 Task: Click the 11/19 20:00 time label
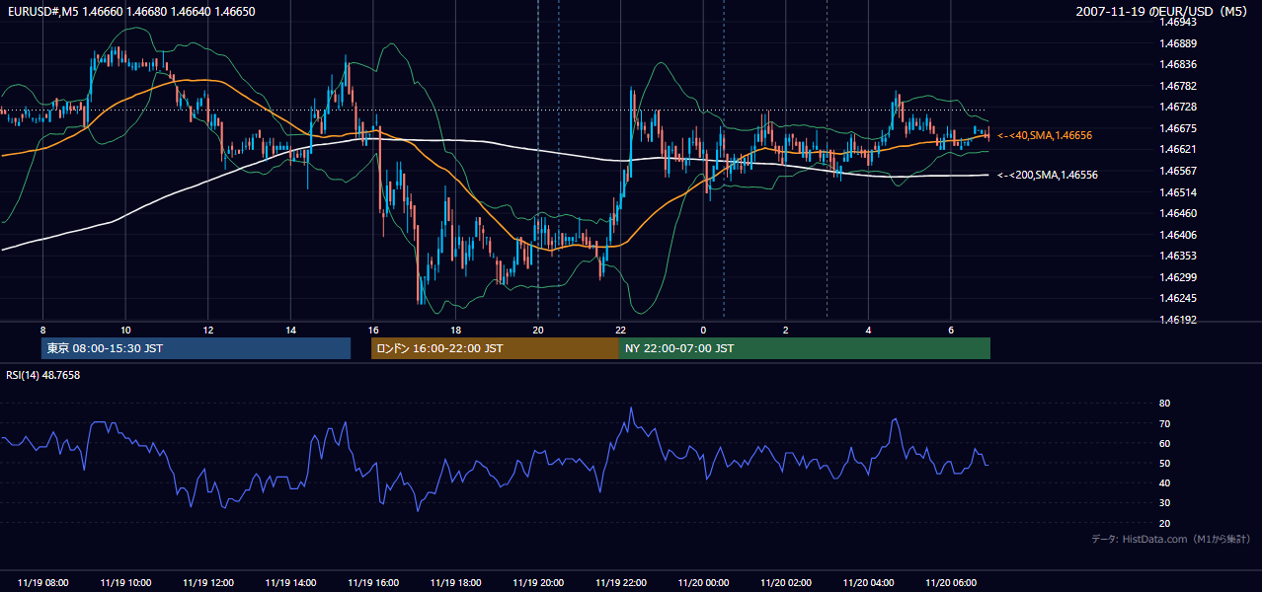click(x=538, y=583)
